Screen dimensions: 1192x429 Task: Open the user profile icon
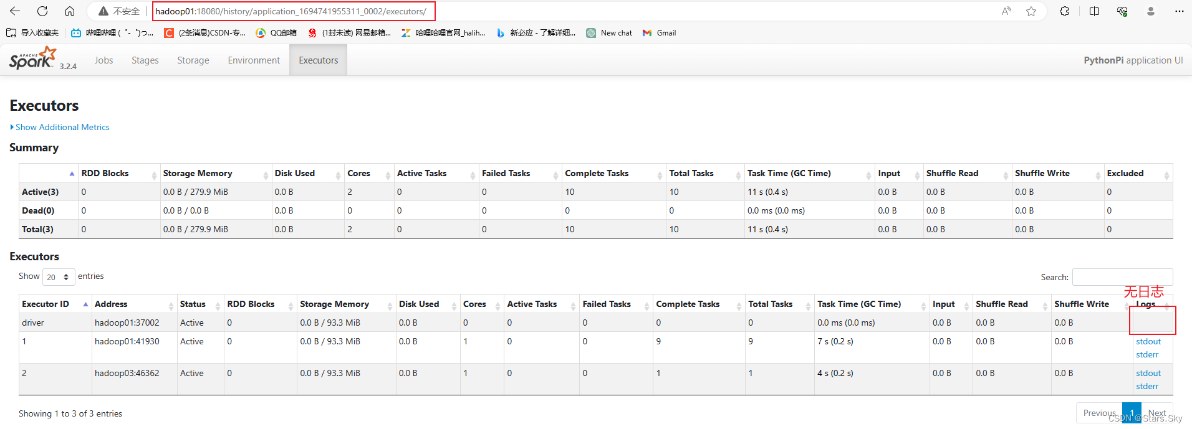click(x=1151, y=11)
